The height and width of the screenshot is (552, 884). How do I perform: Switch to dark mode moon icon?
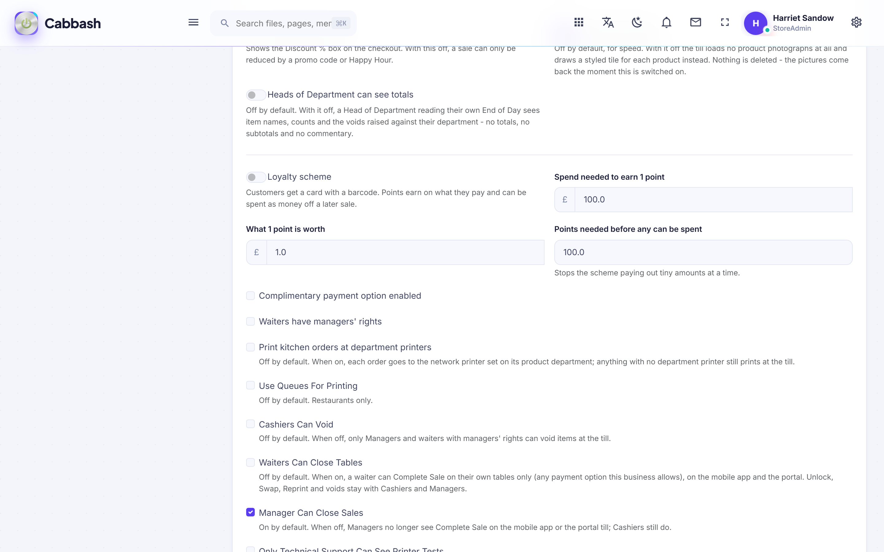click(x=637, y=23)
